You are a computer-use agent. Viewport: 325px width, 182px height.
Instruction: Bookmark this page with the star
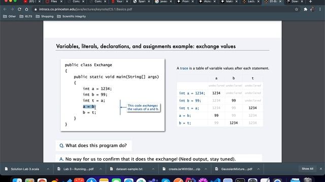297,9
